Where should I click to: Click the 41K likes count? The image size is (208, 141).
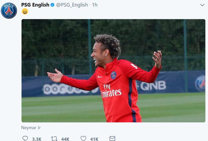pos(94,139)
